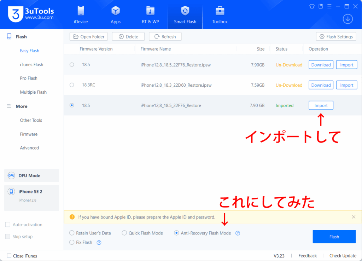
Task: Open help for Anti-Recovery Flash Mode
Action: coord(238,233)
